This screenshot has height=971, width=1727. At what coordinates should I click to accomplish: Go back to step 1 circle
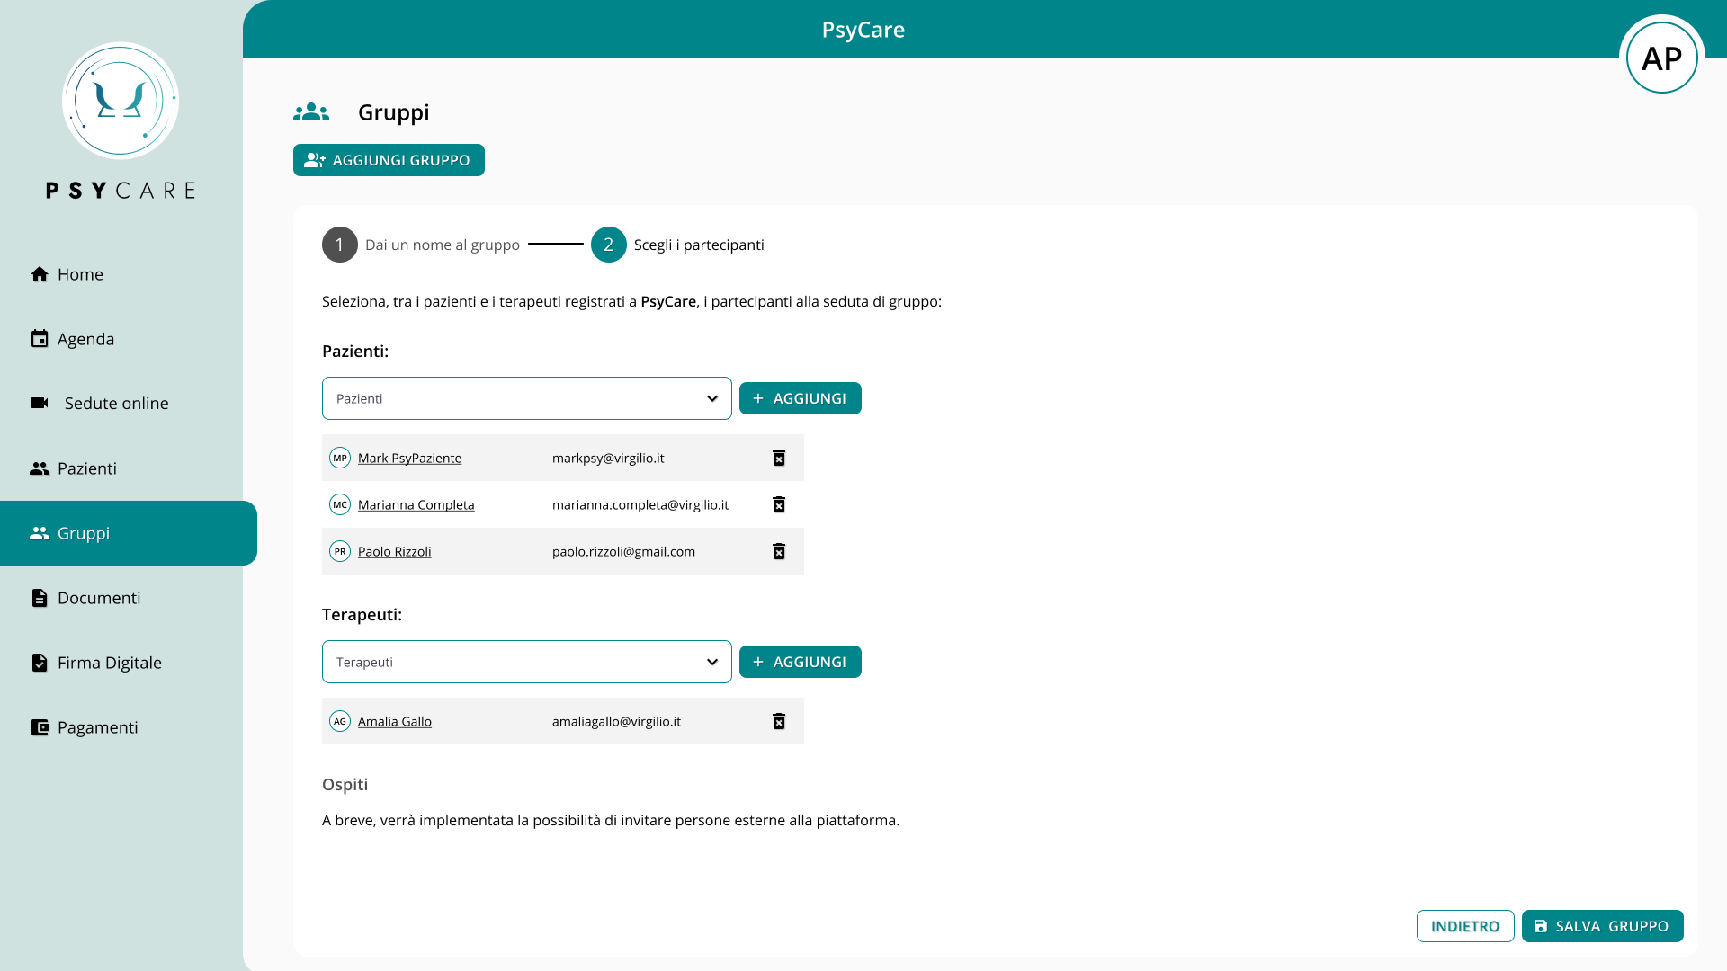point(340,245)
